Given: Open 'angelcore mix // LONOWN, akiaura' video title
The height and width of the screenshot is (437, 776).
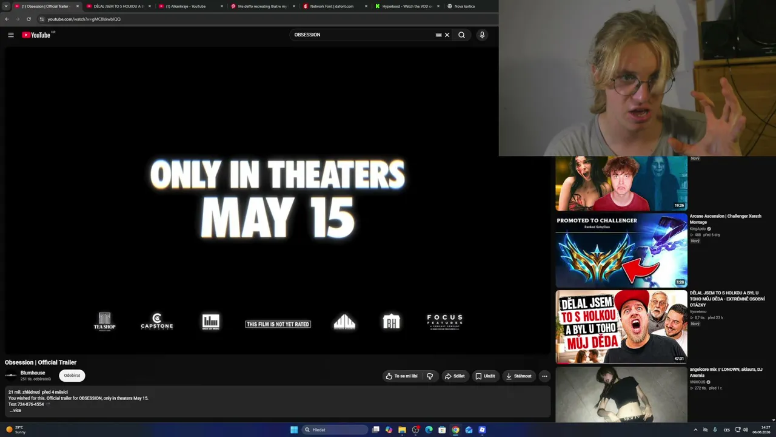Looking at the screenshot, I should tap(726, 372).
